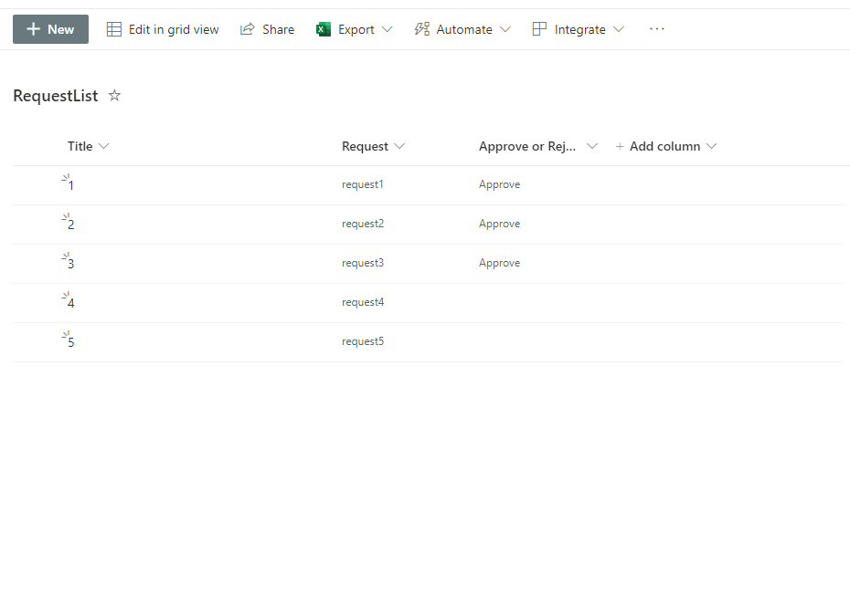Open the Title column header menu
850x596 pixels.
(x=104, y=146)
